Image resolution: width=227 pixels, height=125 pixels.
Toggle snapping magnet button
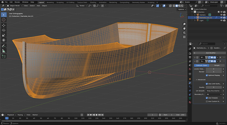click(94, 6)
